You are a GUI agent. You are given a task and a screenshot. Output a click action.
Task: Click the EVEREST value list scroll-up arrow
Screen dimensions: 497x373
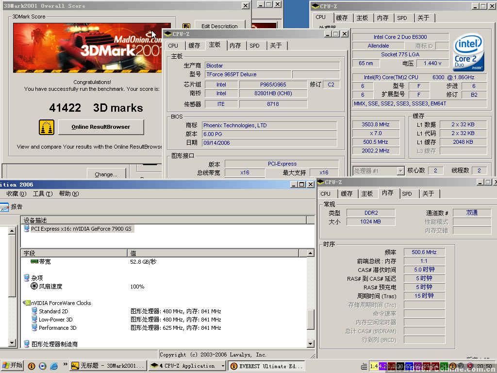pos(310,253)
